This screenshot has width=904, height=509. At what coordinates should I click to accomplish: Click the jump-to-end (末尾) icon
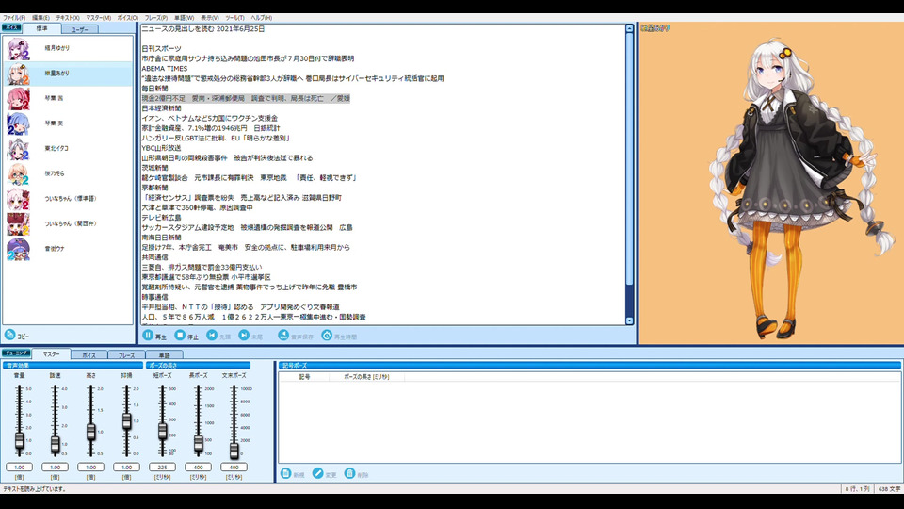pos(244,336)
